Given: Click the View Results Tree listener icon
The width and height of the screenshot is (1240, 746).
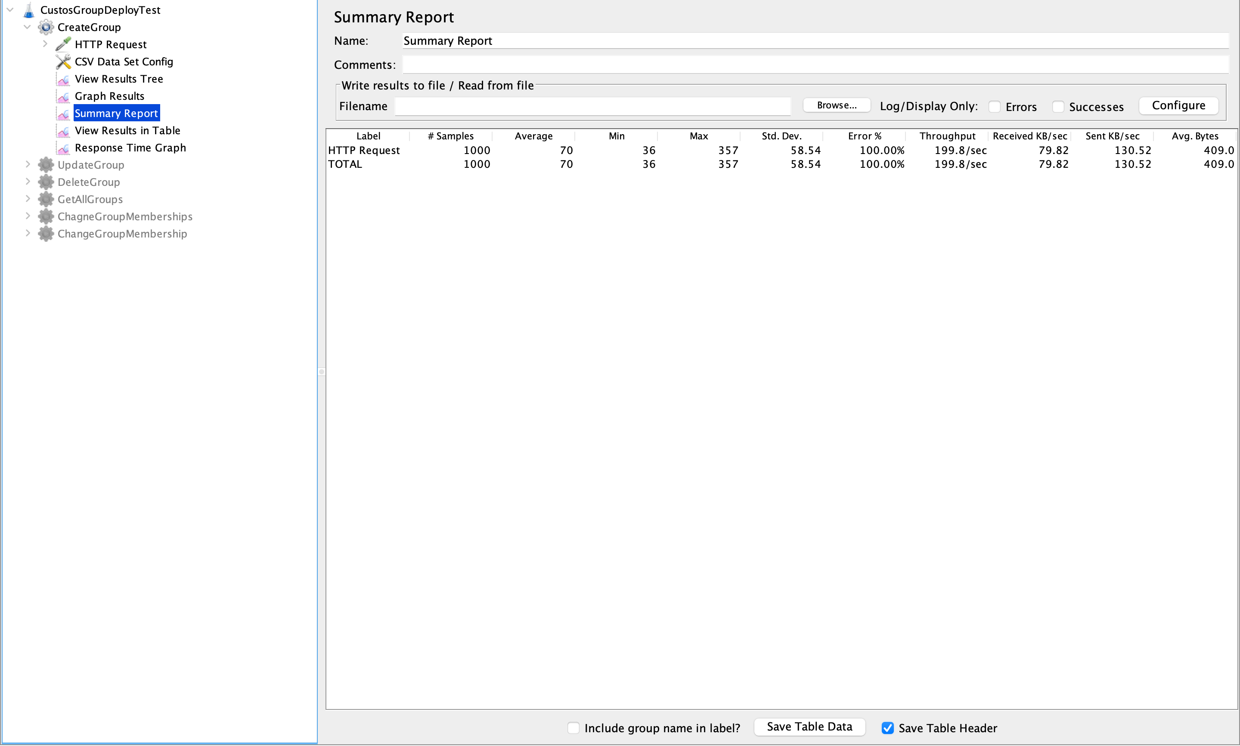Looking at the screenshot, I should (63, 80).
